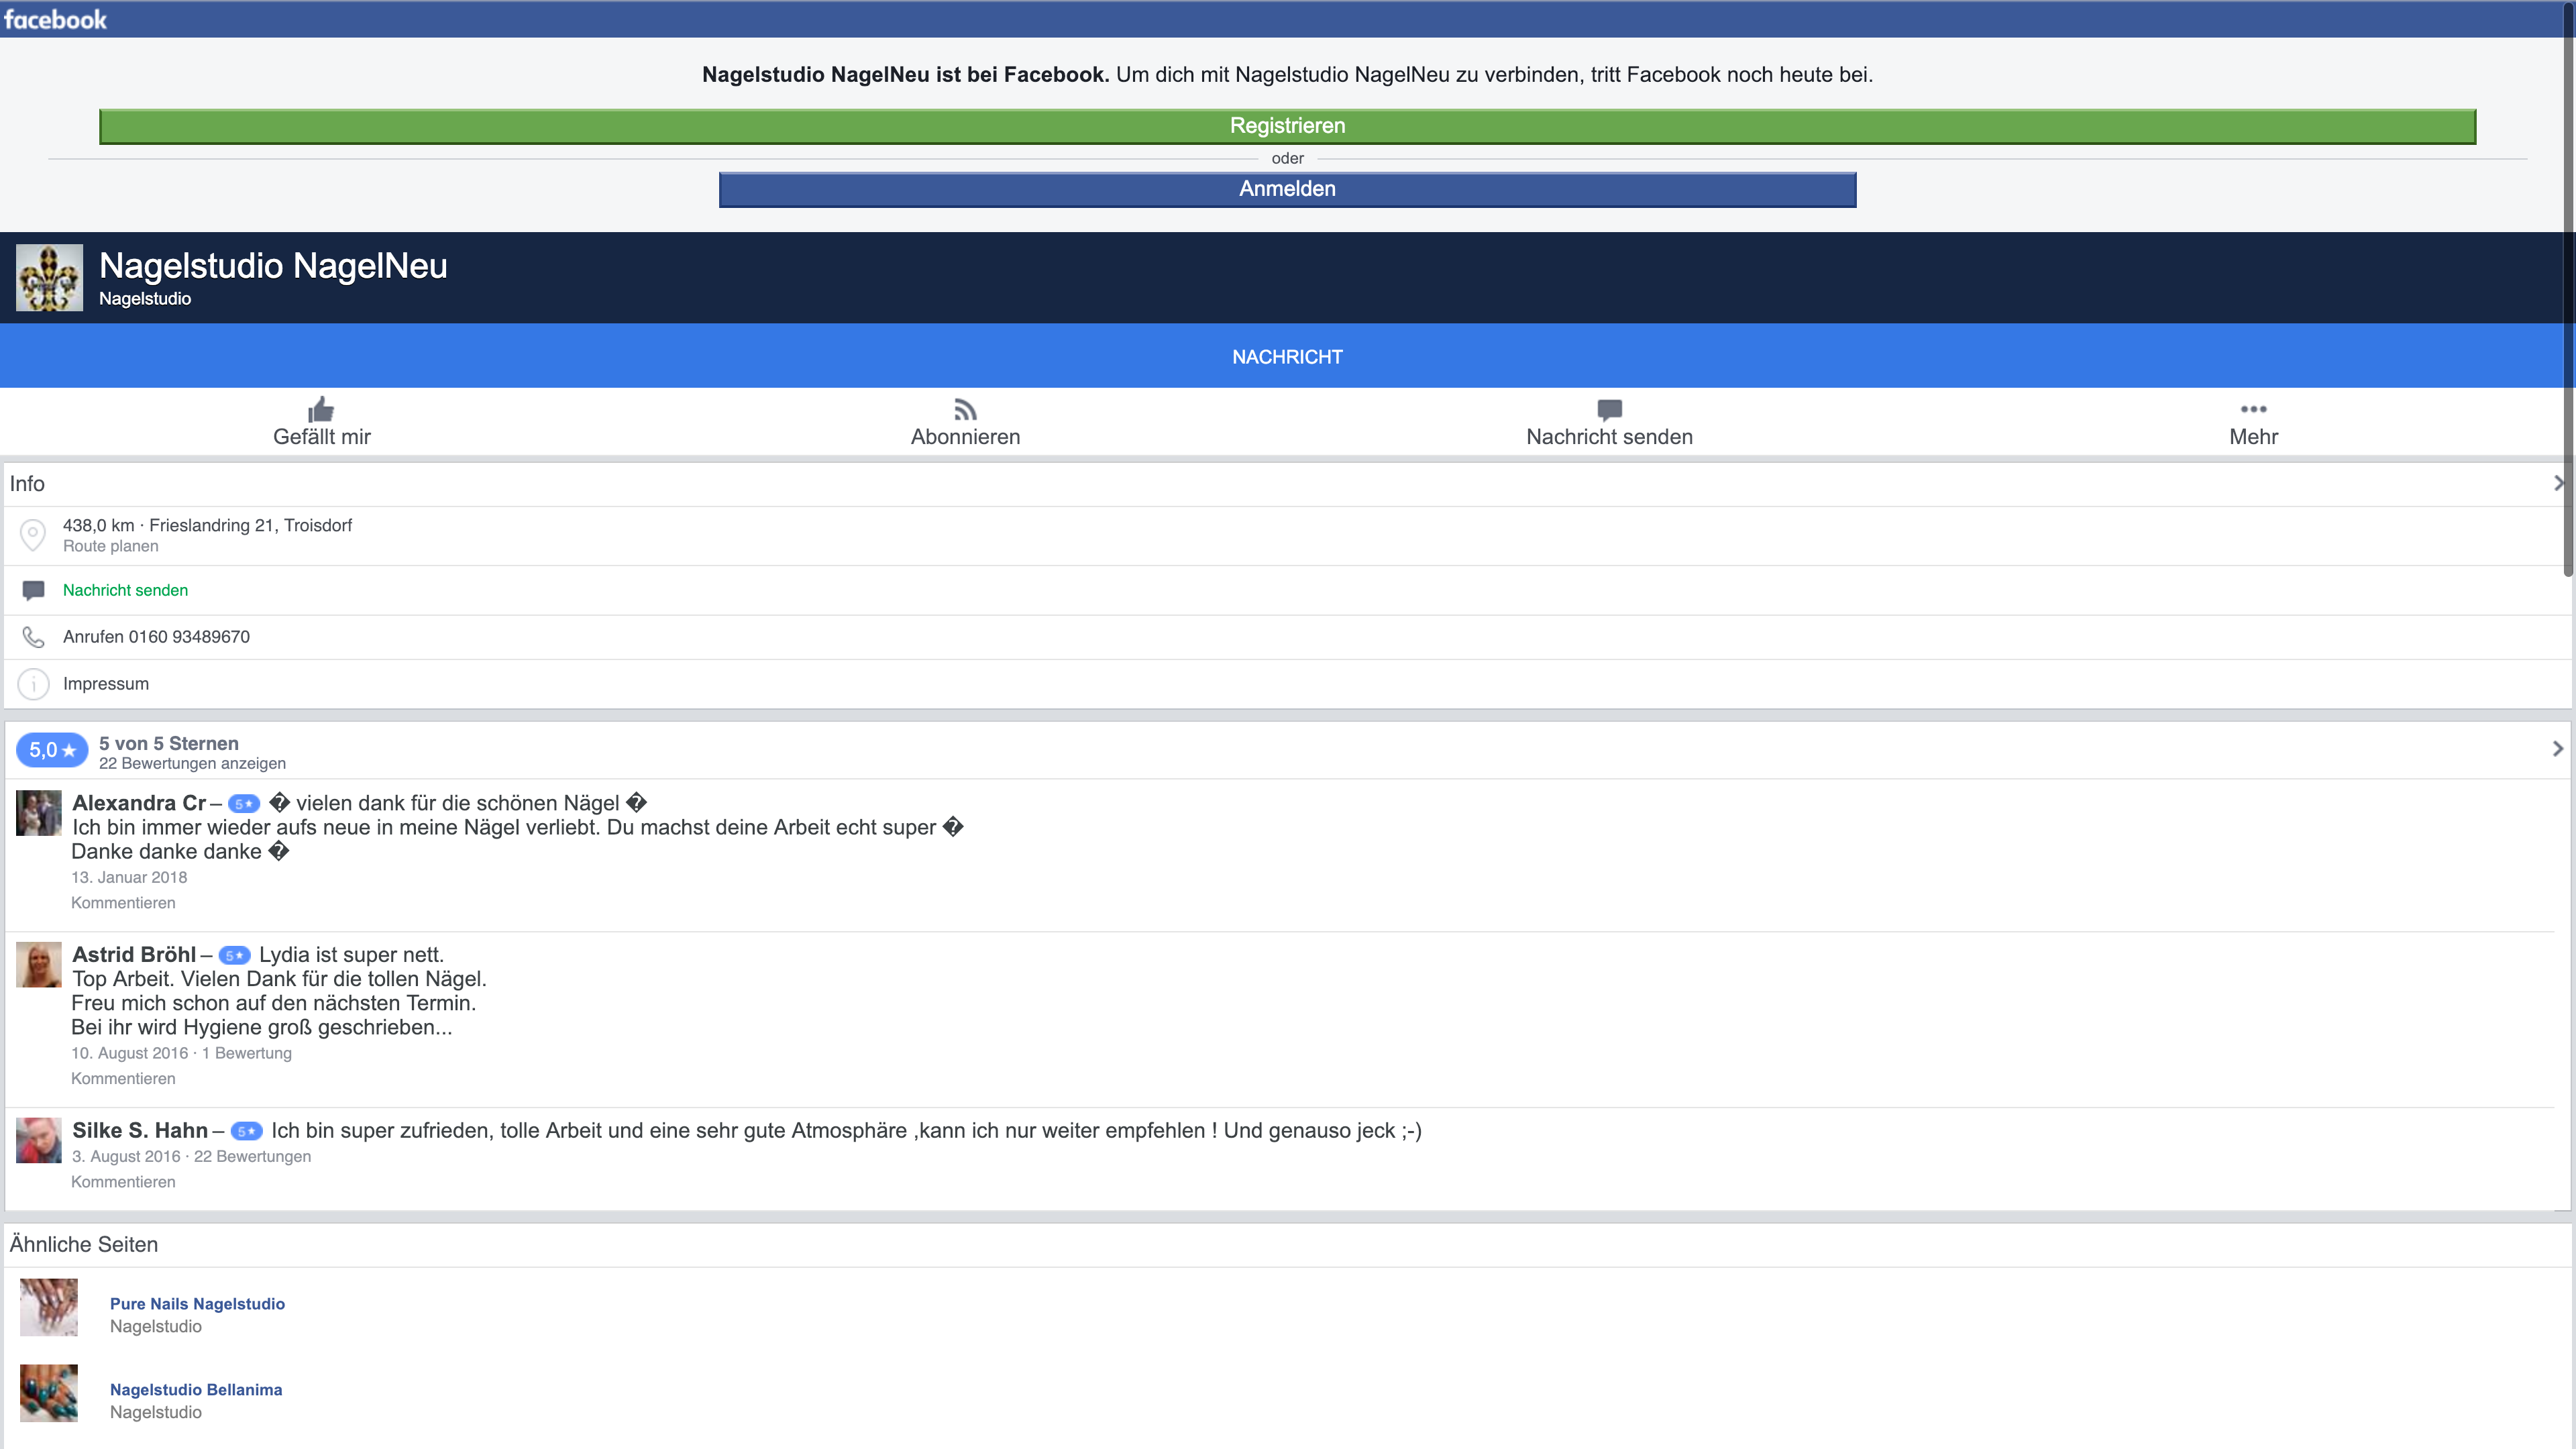Click the NACHRICHT bar
The width and height of the screenshot is (2576, 1449).
click(x=1287, y=356)
